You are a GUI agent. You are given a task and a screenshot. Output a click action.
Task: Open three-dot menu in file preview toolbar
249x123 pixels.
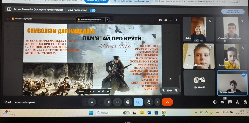coord(176,20)
